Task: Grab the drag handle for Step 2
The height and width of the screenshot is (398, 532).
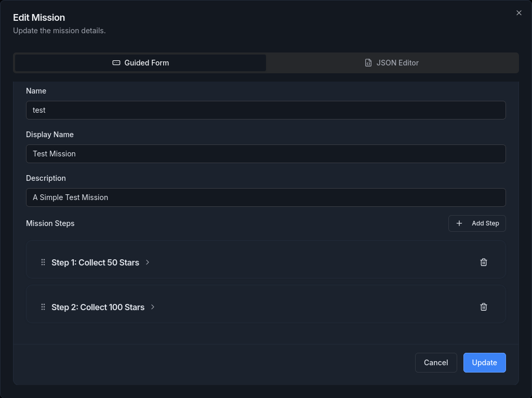Action: (43, 307)
